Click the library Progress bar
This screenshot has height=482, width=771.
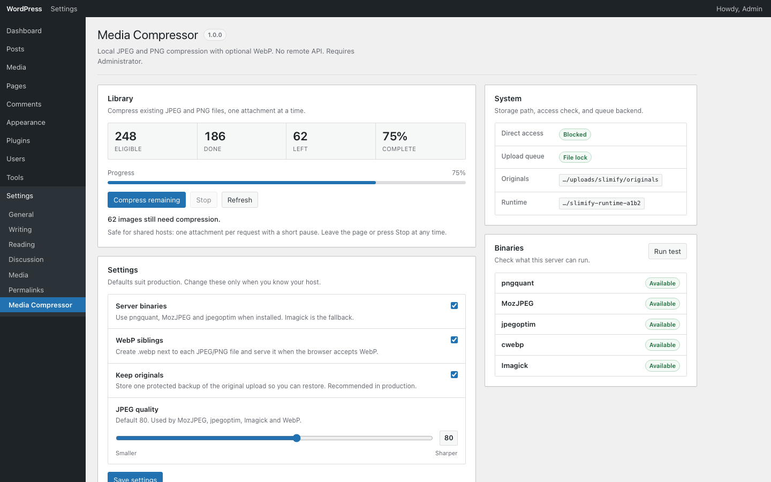coord(286,183)
